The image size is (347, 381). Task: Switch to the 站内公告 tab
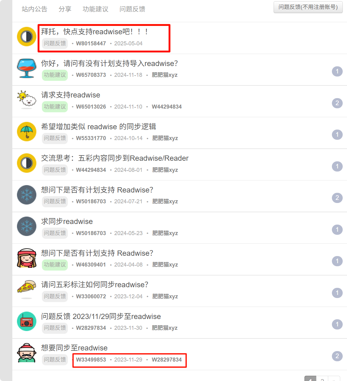pos(35,9)
